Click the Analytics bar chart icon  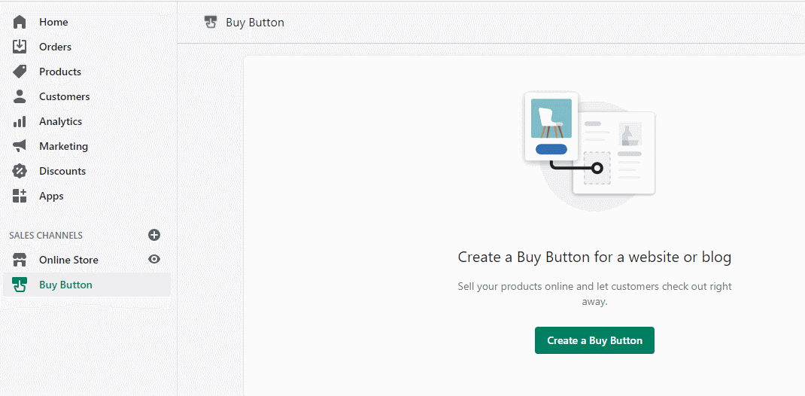point(20,121)
